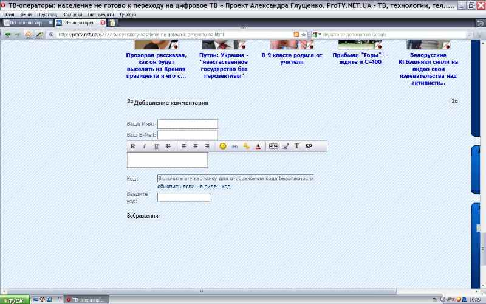Focus the Ваш E-Mail input field
486x304 pixels.
click(x=187, y=135)
